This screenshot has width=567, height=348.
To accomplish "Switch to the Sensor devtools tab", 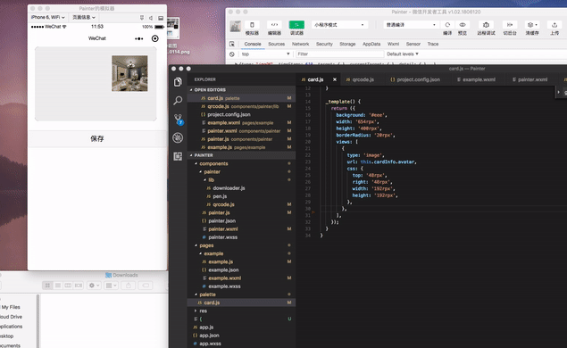I will [x=413, y=44].
